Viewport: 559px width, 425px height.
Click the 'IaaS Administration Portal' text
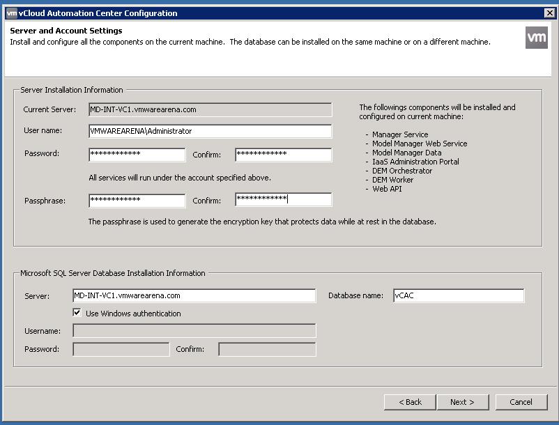coord(415,162)
